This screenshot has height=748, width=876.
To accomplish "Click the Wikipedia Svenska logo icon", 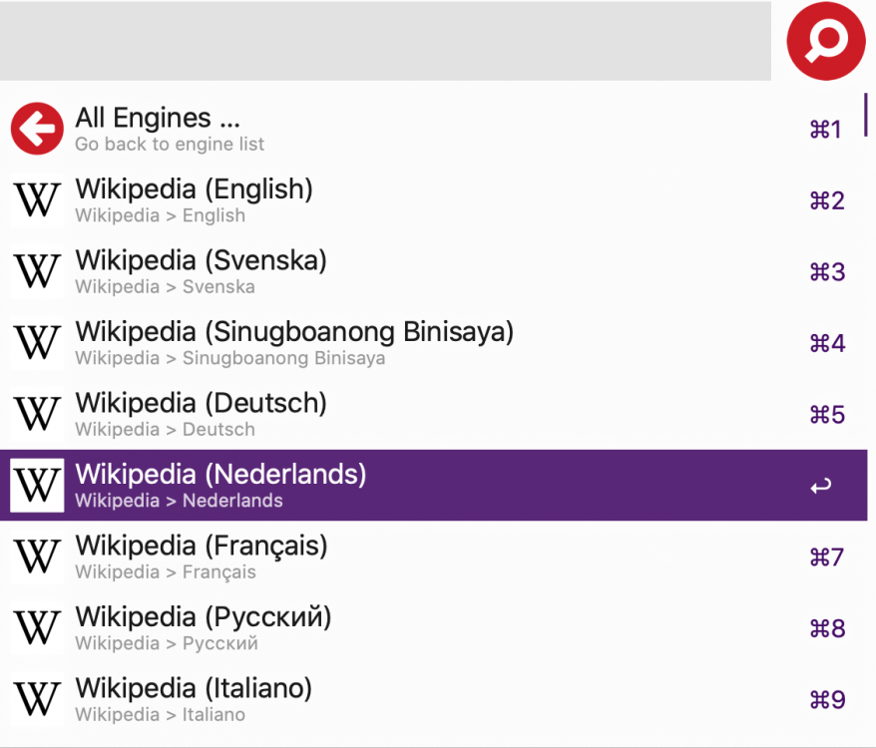I will (37, 271).
